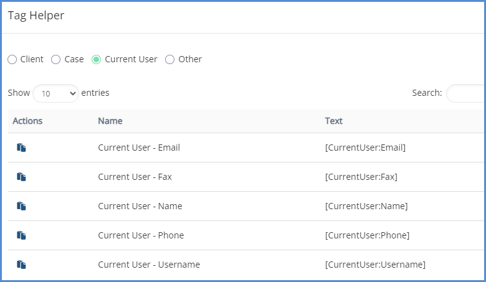
Task: Click the [CurrentUser:Fax] tag text
Action: [x=361, y=177]
